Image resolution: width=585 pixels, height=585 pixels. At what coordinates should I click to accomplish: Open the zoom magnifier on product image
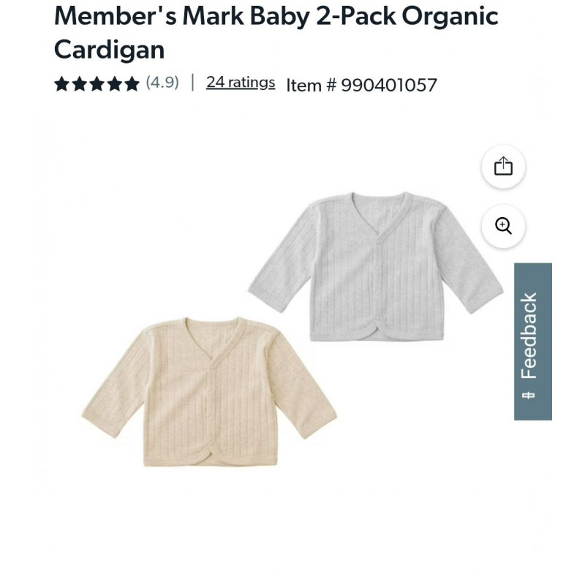tap(503, 226)
